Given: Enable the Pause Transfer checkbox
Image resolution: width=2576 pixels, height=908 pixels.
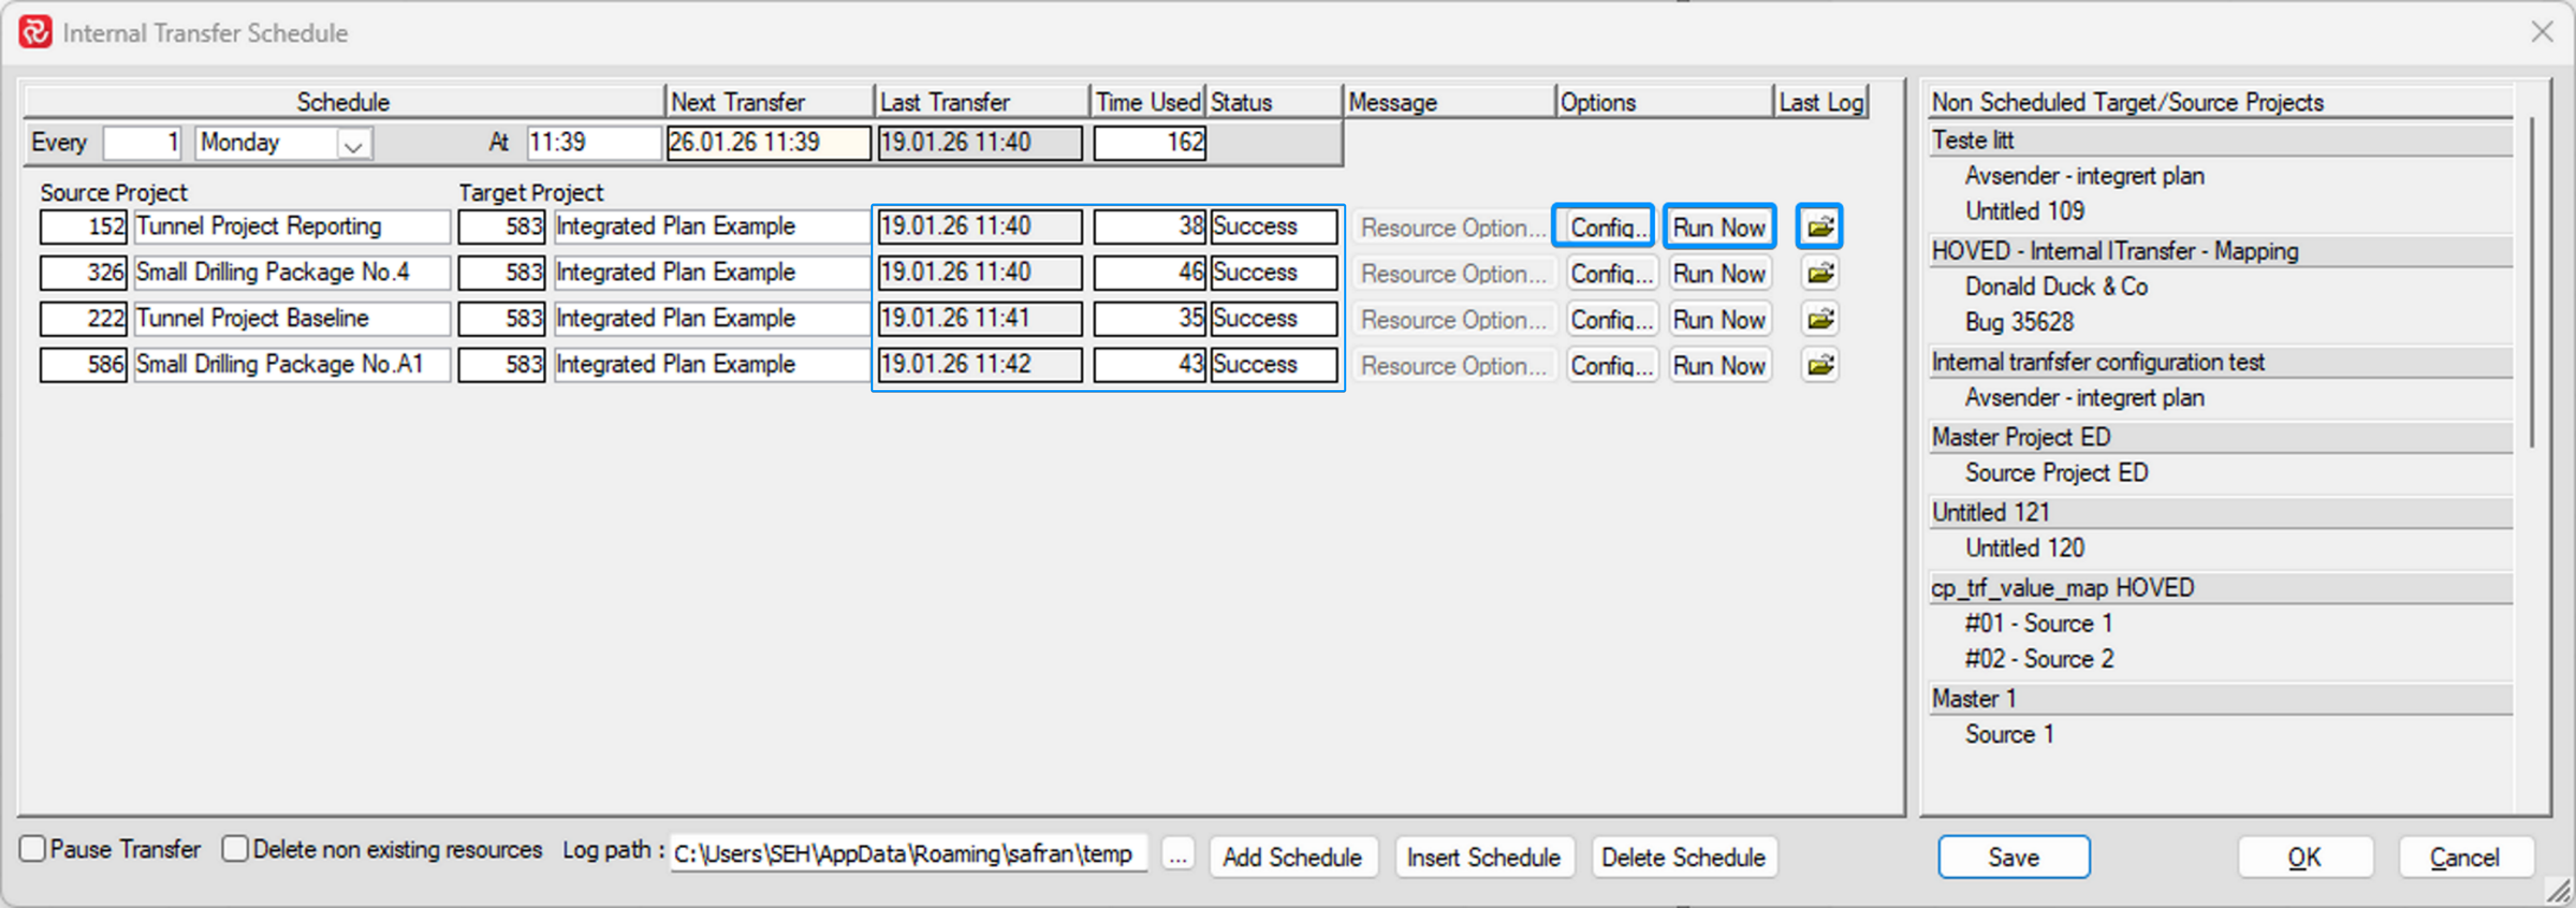Looking at the screenshot, I should [x=33, y=849].
